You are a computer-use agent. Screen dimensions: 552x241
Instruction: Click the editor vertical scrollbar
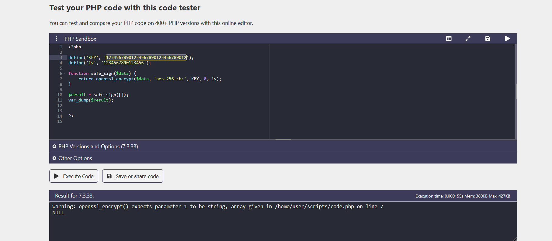(516, 91)
